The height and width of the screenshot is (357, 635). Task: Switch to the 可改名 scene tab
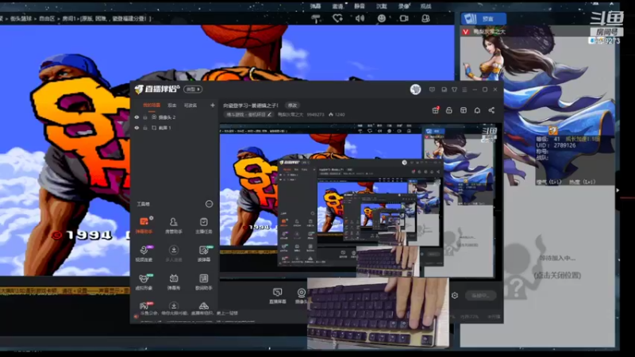(190, 106)
